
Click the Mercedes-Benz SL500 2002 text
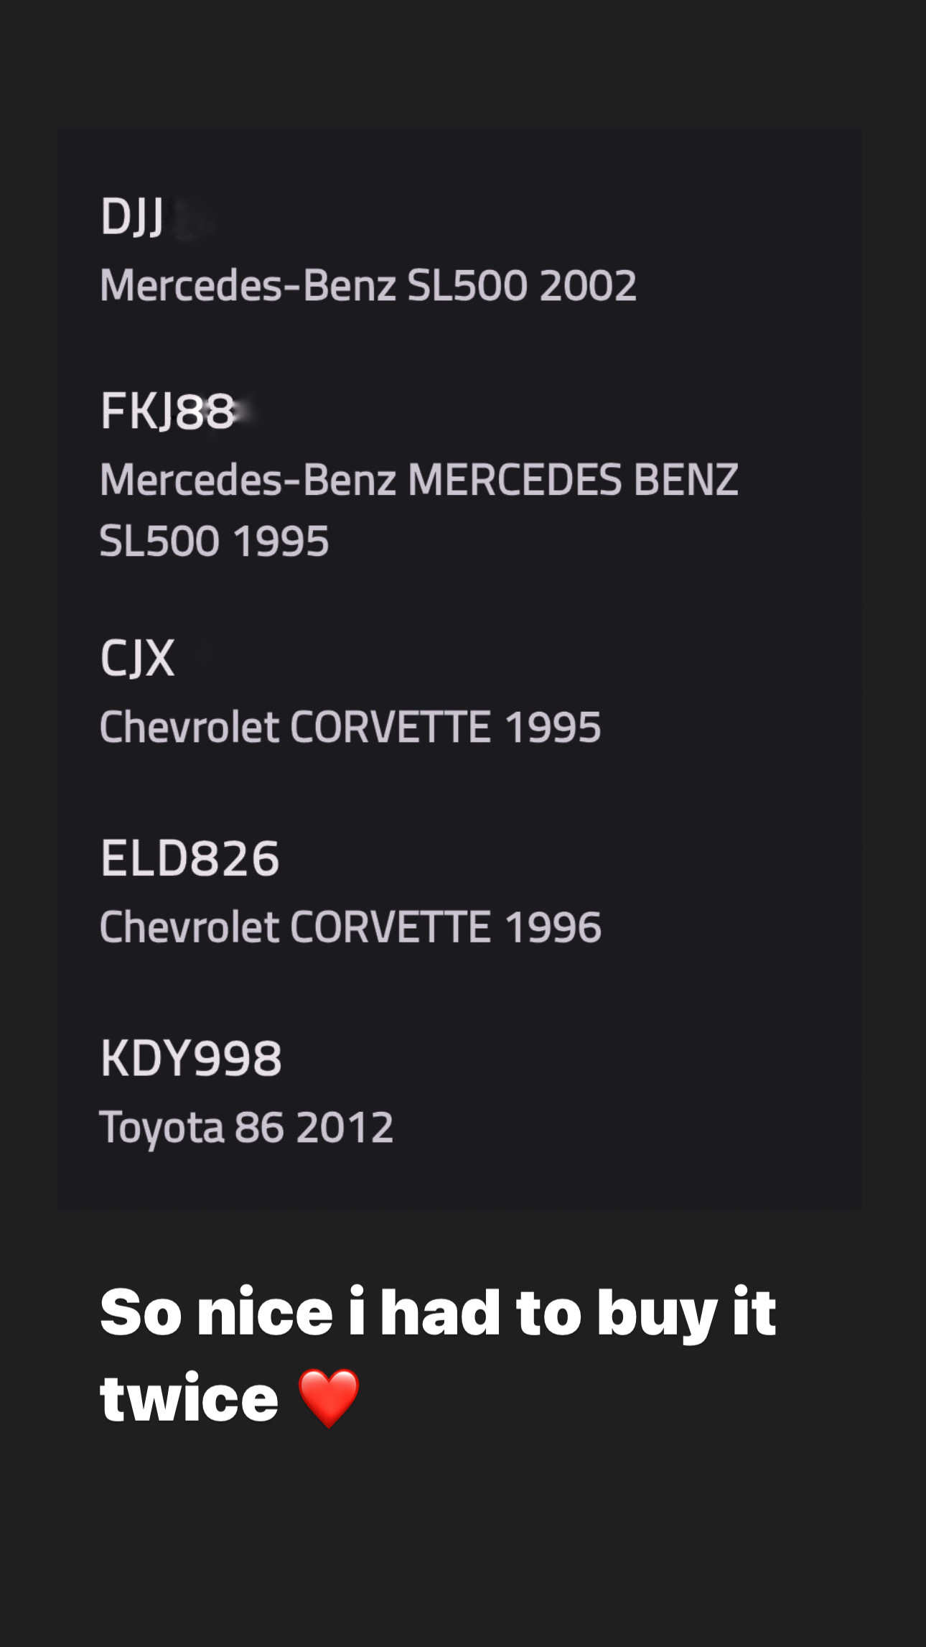pyautogui.click(x=368, y=285)
